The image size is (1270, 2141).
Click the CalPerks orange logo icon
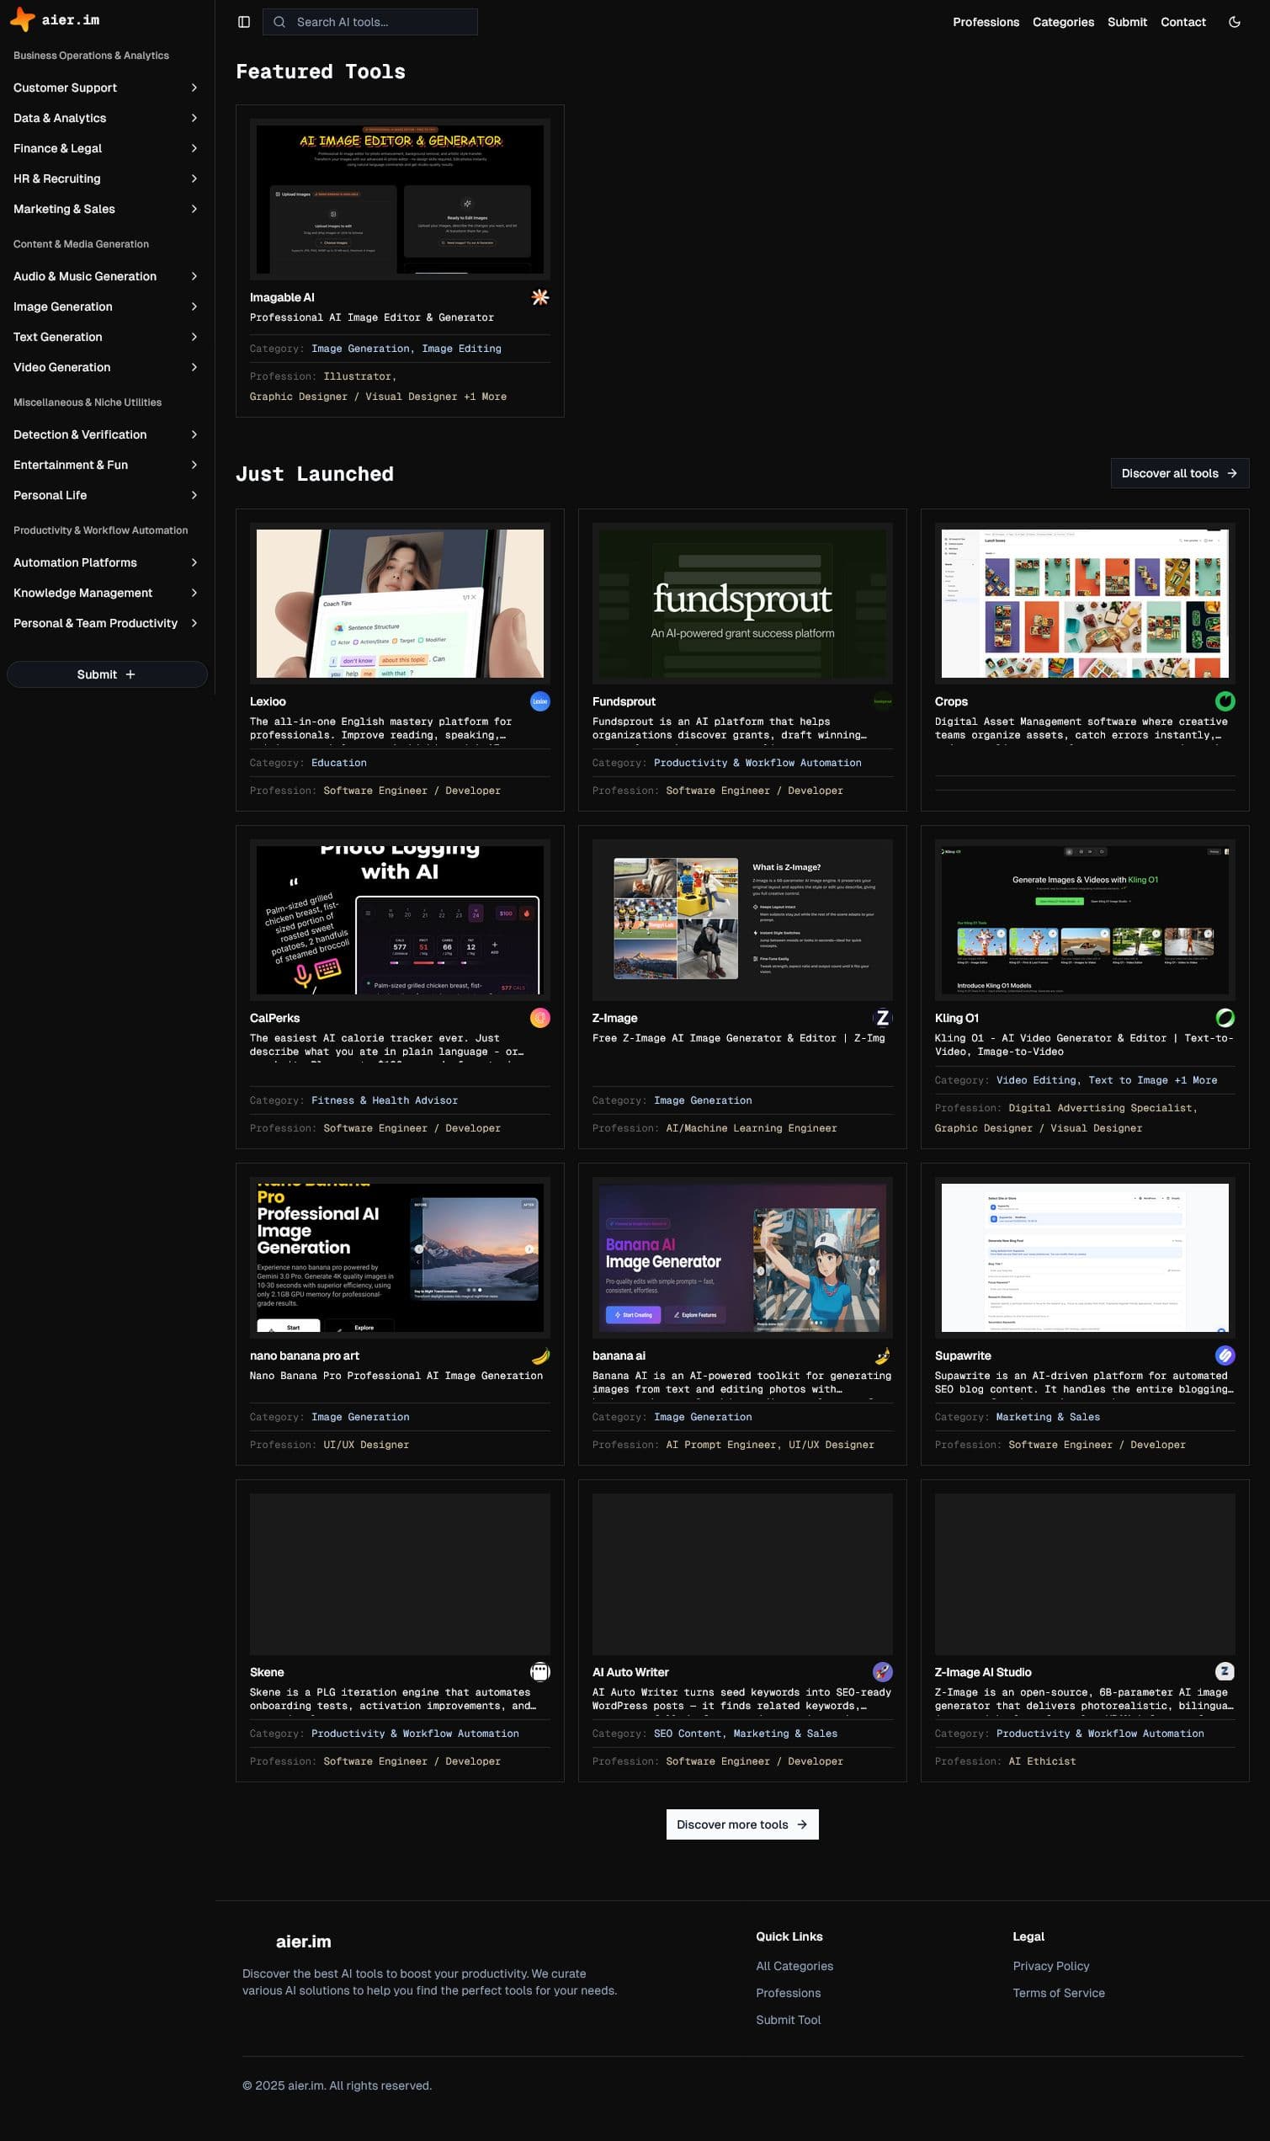(540, 1018)
